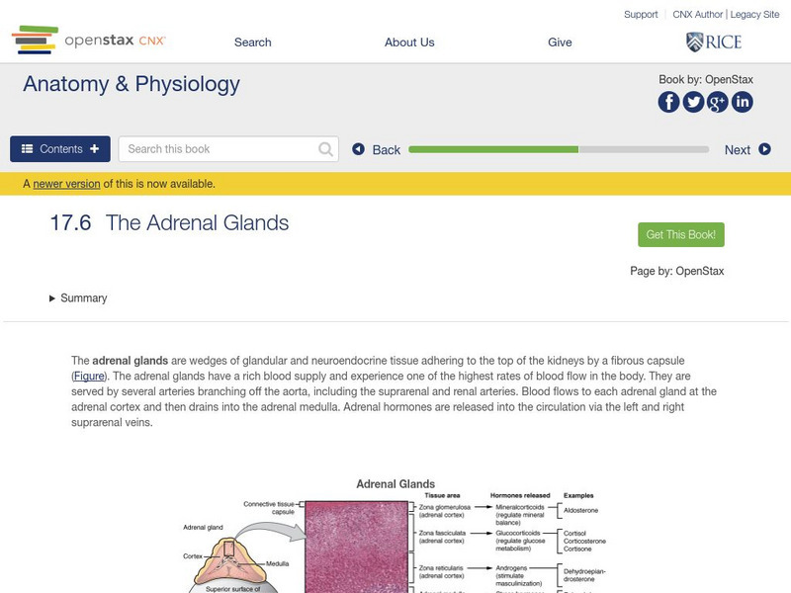The width and height of the screenshot is (791, 593).
Task: Click the book progress bar
Action: (559, 149)
